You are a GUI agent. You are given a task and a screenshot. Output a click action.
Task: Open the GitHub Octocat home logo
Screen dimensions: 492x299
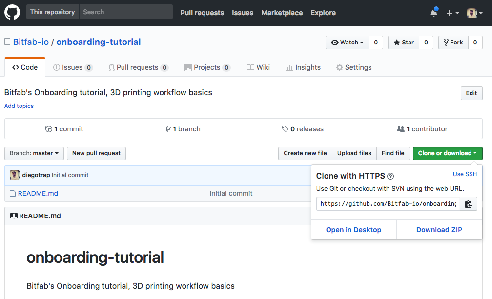tap(12, 12)
